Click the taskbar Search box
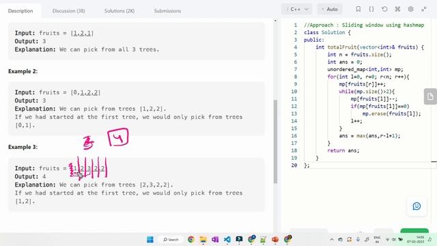 171,240
